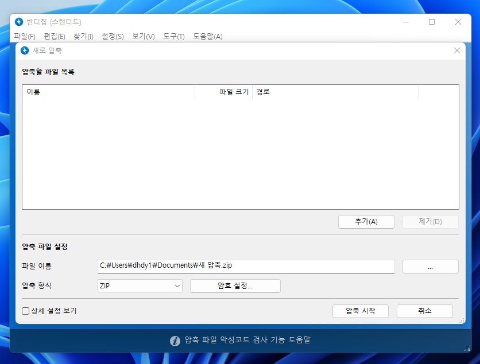Close the 반디집 main window
480x364 pixels.
tap(458, 22)
